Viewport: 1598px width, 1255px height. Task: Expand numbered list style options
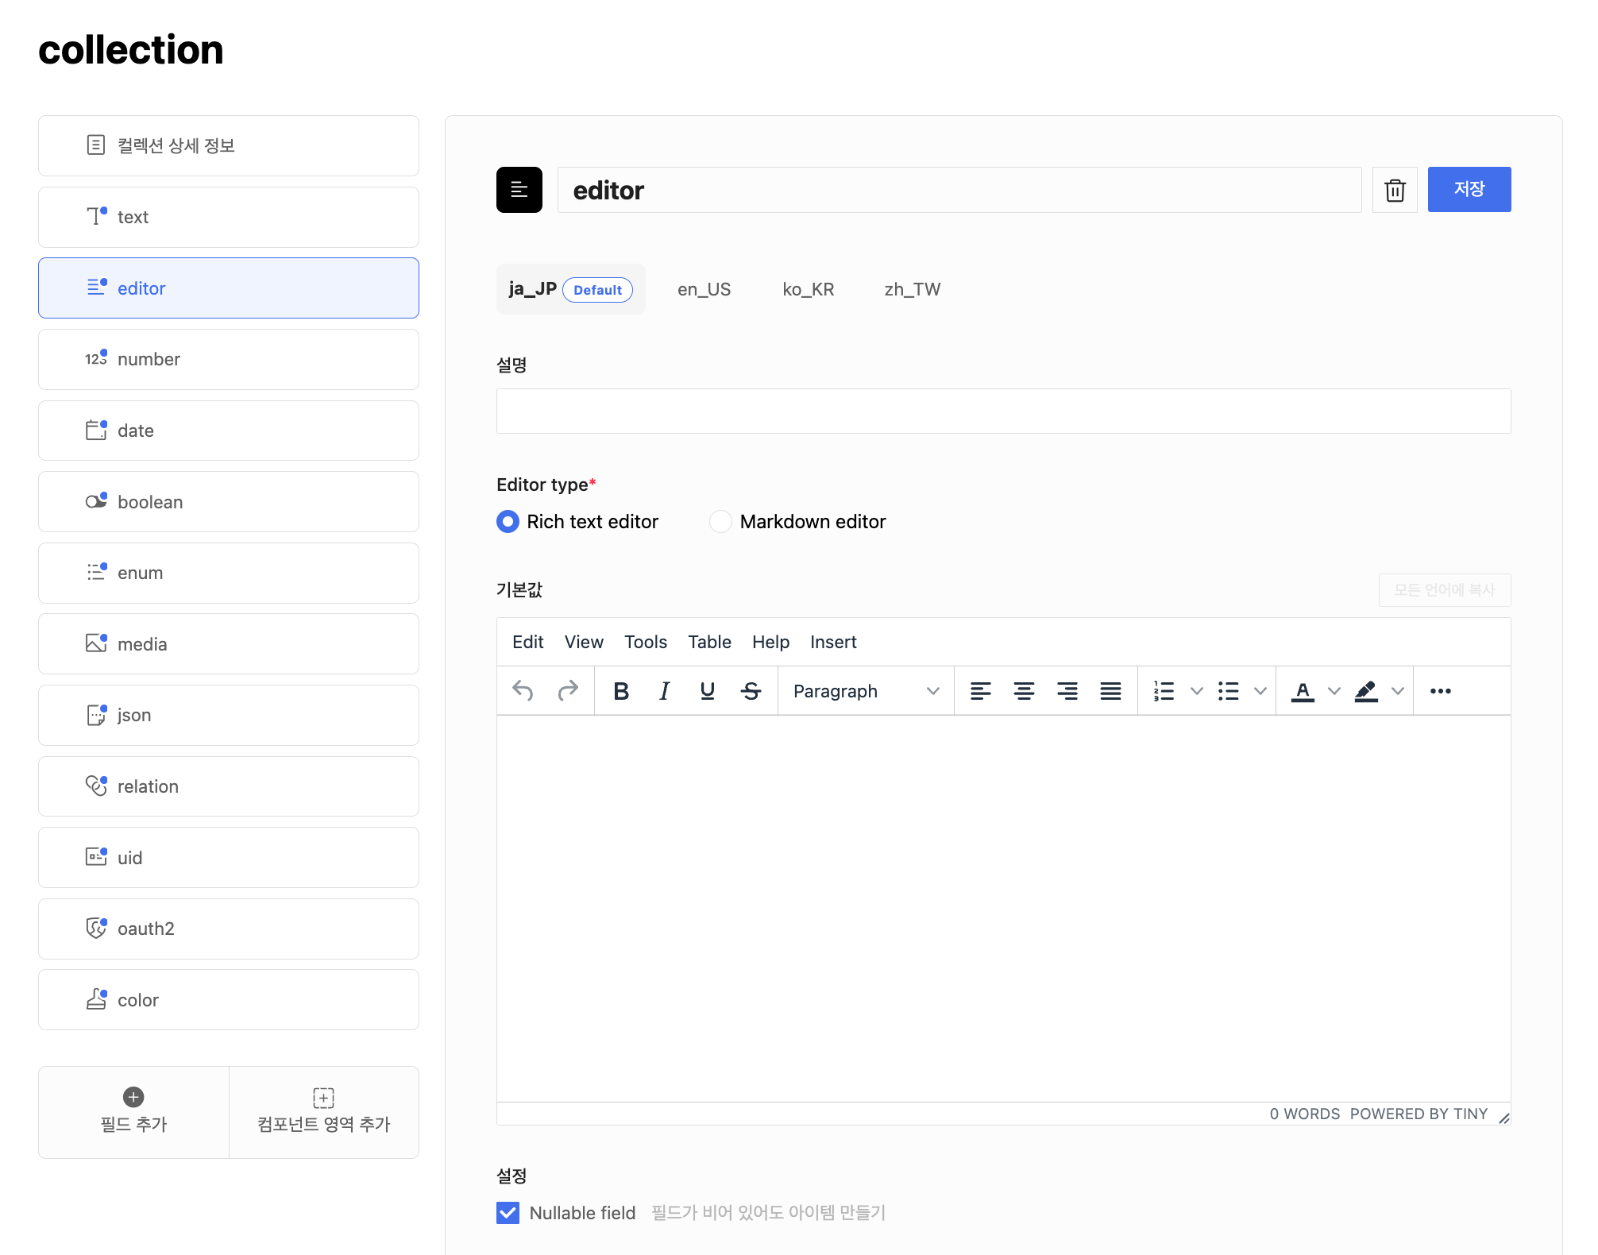click(1197, 691)
